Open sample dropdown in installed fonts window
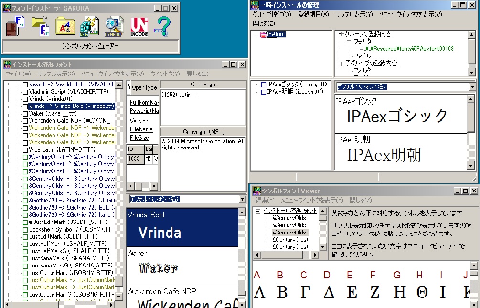480x308 pixels. tap(243, 200)
